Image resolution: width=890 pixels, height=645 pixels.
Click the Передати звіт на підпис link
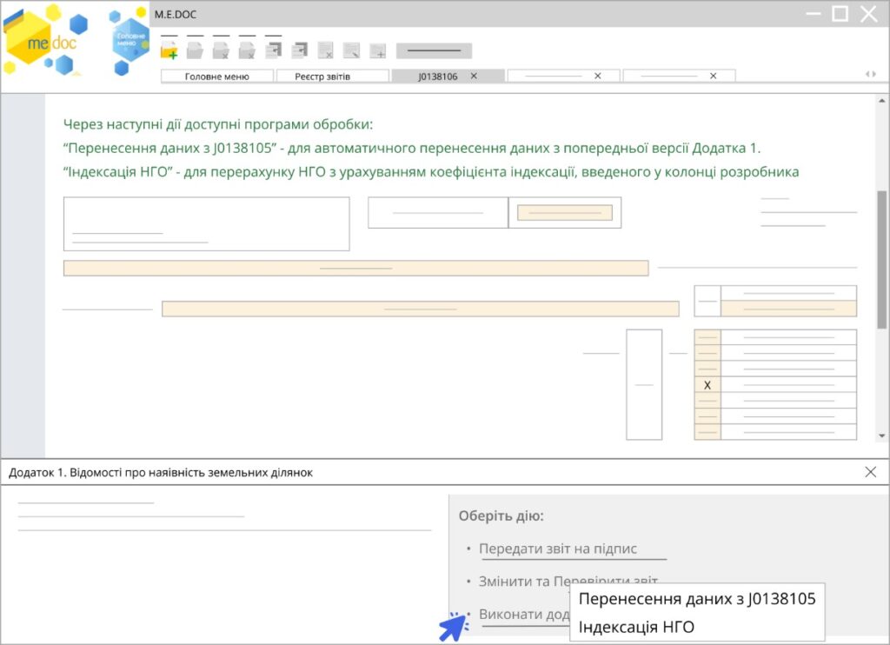coord(558,549)
